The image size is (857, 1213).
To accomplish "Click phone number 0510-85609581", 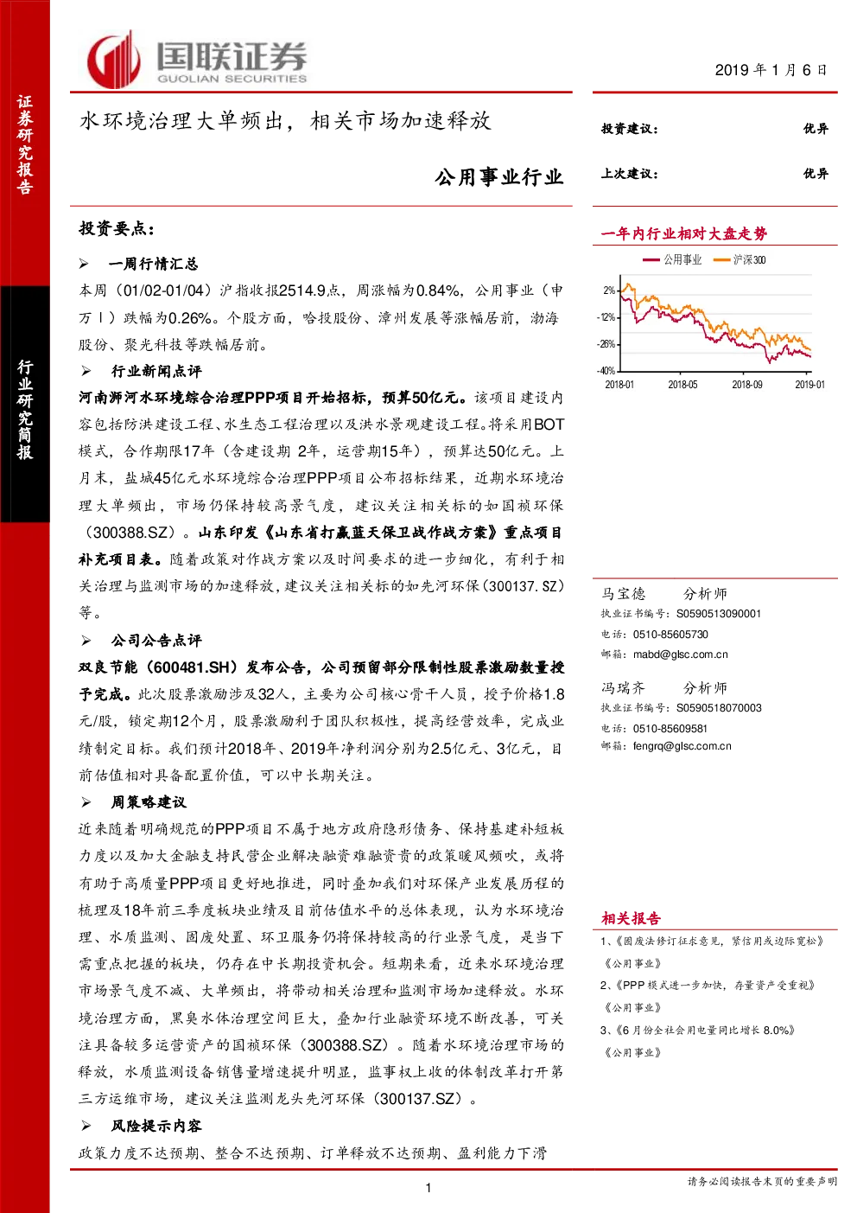I will point(670,729).
